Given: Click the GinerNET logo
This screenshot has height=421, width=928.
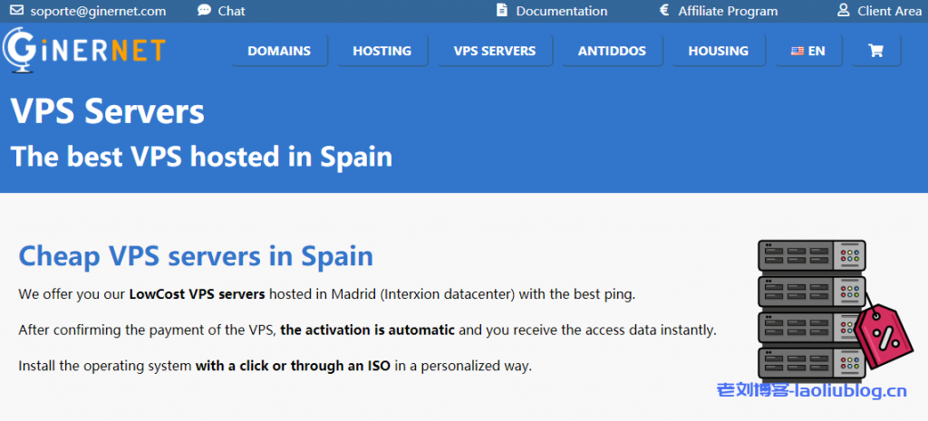Looking at the screenshot, I should click(x=83, y=49).
